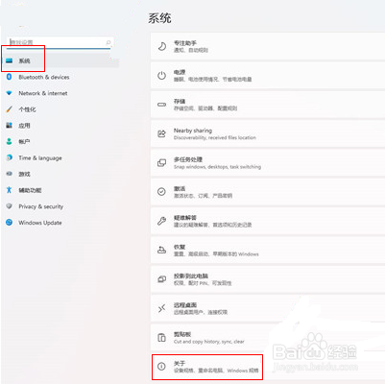
Task: Click the 查找设置 search settings field
Action: [x=60, y=42]
